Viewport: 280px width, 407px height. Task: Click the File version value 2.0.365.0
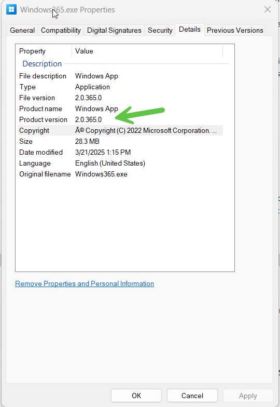click(x=88, y=98)
